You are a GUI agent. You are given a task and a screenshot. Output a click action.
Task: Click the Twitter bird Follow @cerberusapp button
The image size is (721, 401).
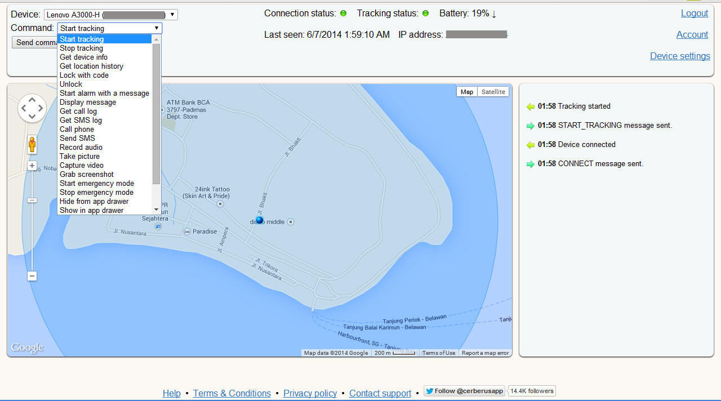coord(465,391)
